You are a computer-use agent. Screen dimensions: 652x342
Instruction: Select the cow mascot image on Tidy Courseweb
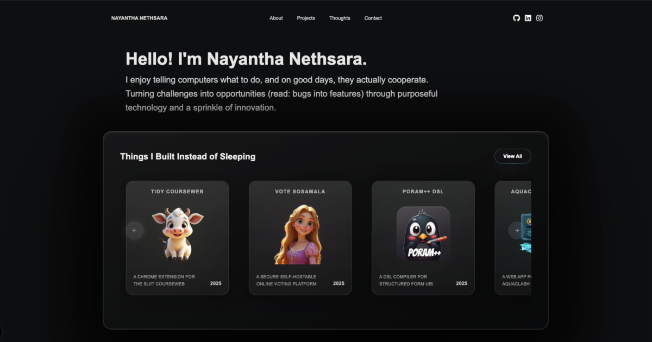tap(177, 233)
